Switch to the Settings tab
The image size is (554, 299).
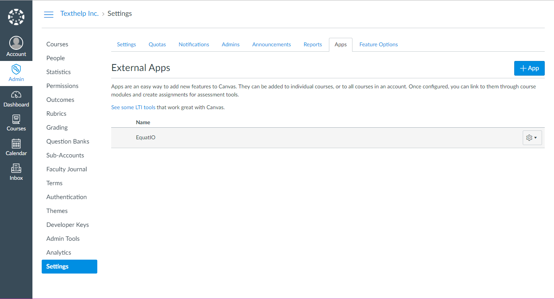(x=126, y=44)
